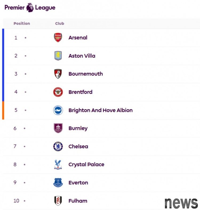Click the Fulham club crest

coord(58,201)
